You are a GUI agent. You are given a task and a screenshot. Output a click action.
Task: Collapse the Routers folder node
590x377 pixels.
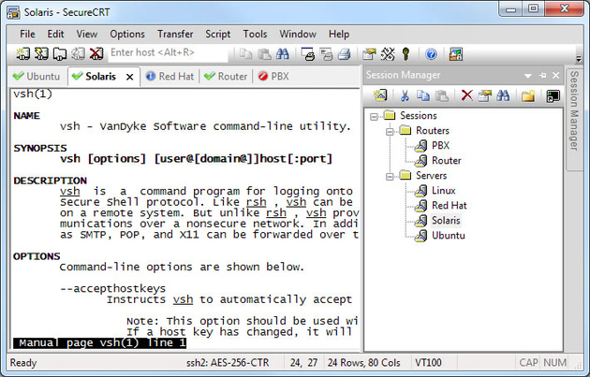point(390,132)
